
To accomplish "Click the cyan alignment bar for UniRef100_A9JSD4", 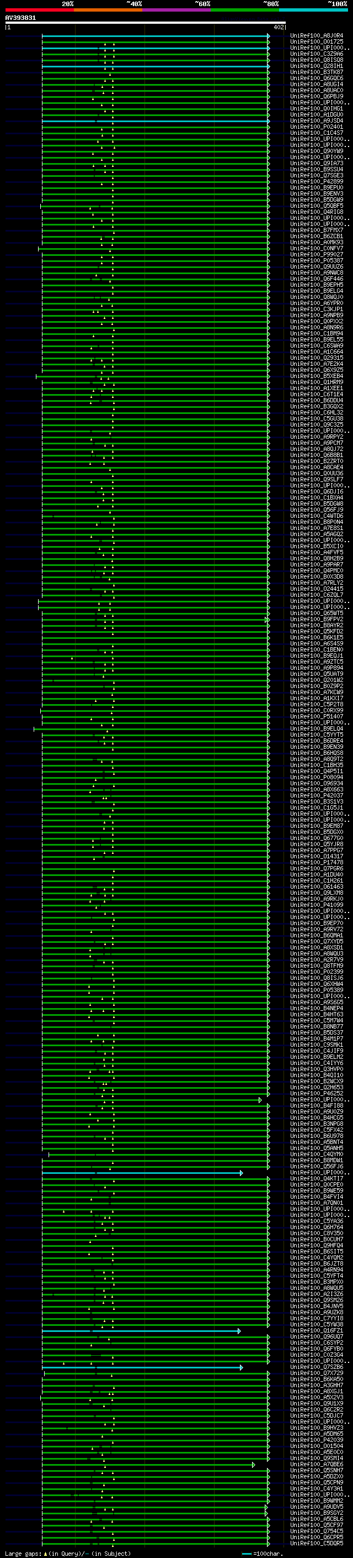I will point(156,122).
